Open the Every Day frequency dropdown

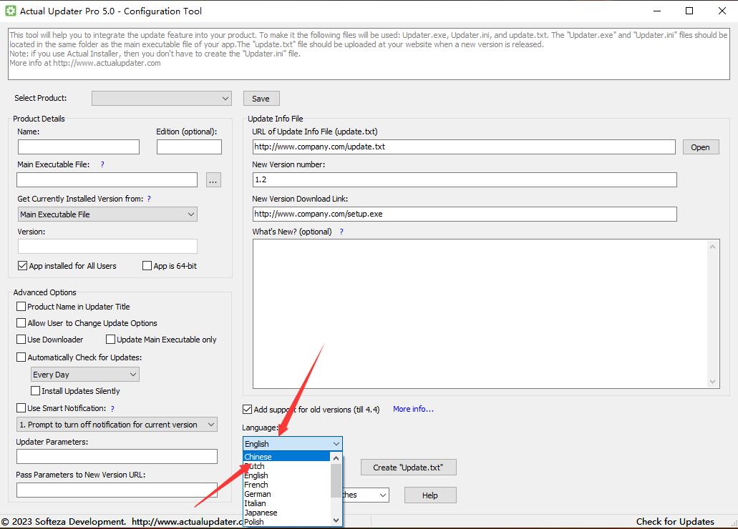(84, 375)
